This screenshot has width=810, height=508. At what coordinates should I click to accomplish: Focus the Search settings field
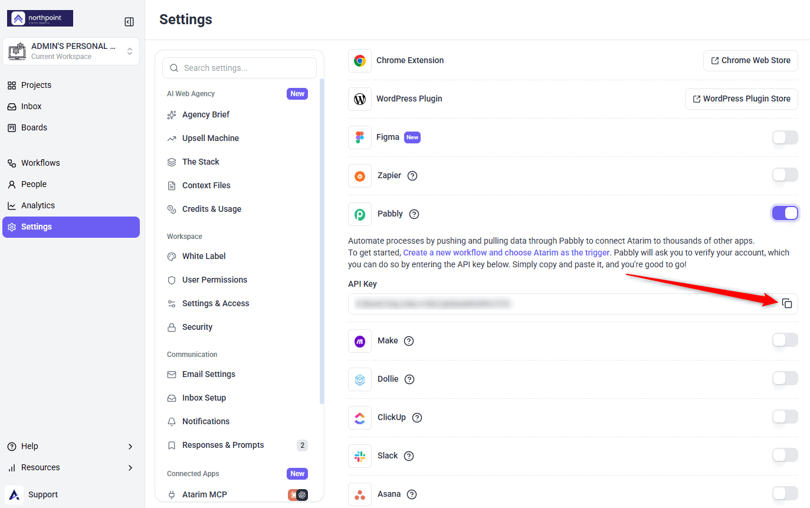pyautogui.click(x=240, y=68)
